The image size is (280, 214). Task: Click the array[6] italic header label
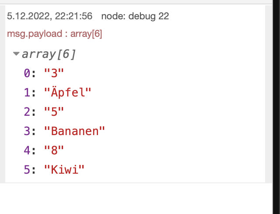pos(49,54)
